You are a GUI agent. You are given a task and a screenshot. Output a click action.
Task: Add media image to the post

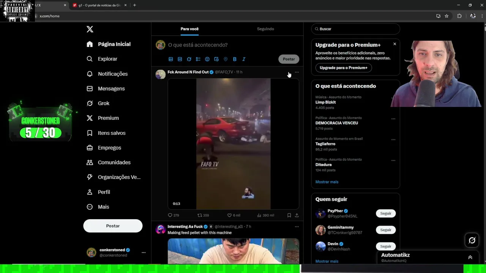(x=171, y=59)
